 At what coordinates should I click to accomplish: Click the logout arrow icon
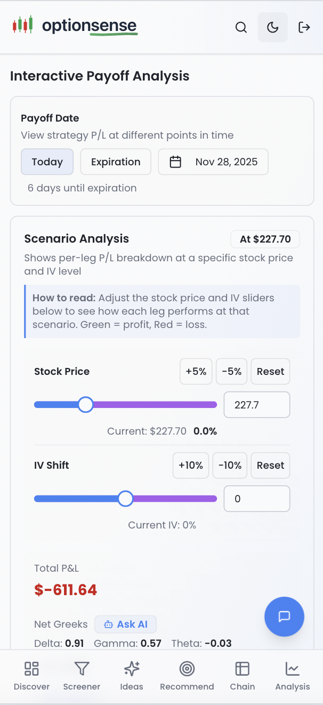click(304, 27)
